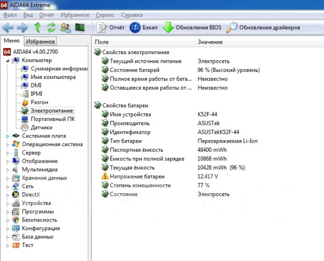Expand the Отображение tree node

(x=8, y=161)
